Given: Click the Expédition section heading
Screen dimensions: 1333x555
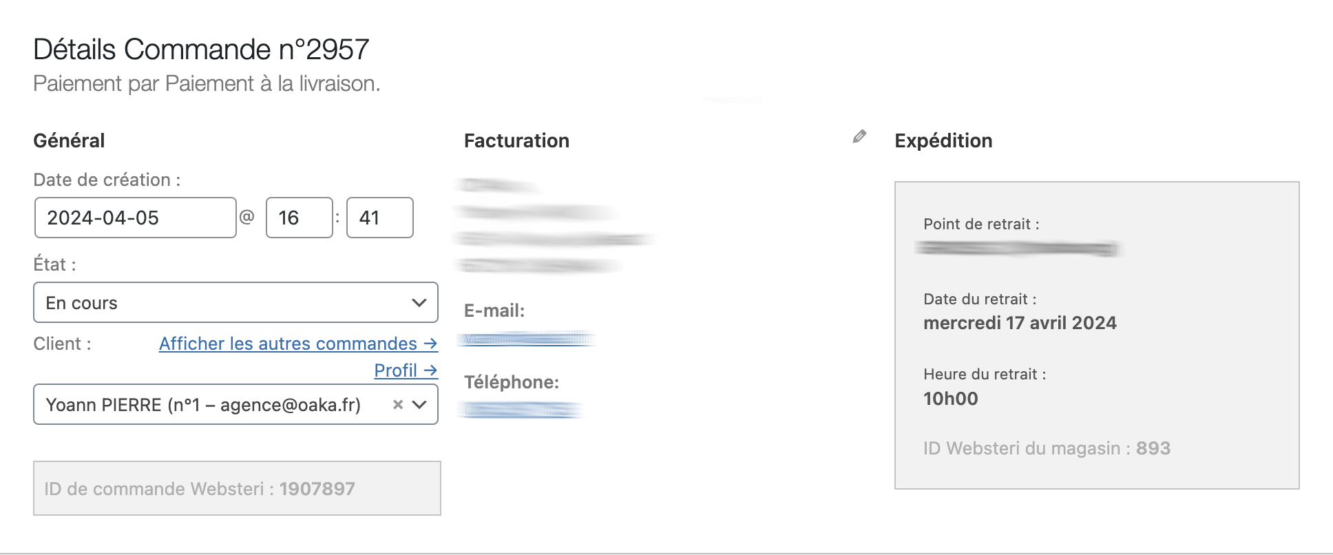Looking at the screenshot, I should [x=943, y=141].
